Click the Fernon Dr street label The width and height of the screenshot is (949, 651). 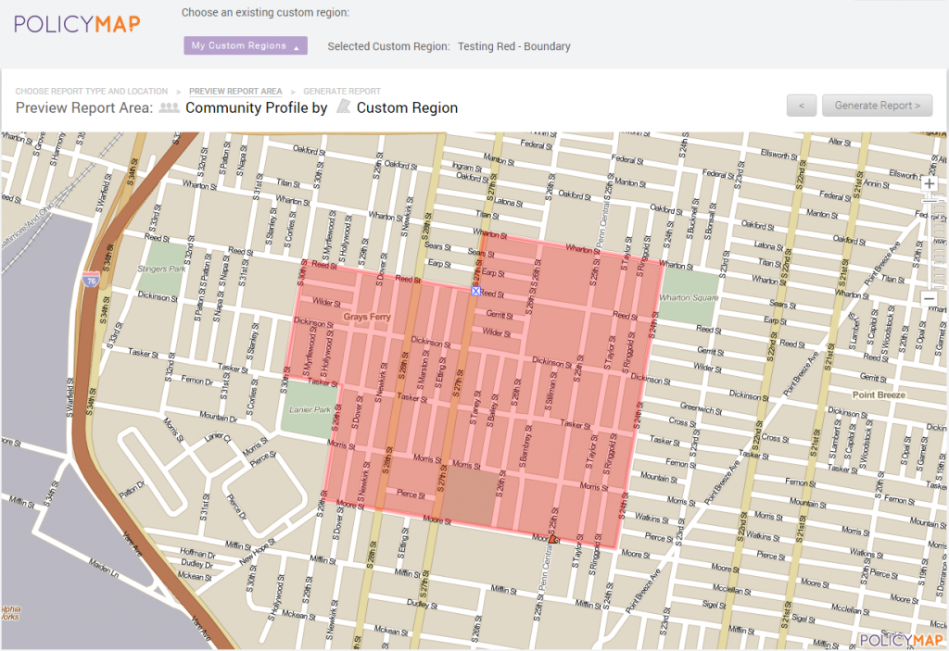pyautogui.click(x=197, y=381)
